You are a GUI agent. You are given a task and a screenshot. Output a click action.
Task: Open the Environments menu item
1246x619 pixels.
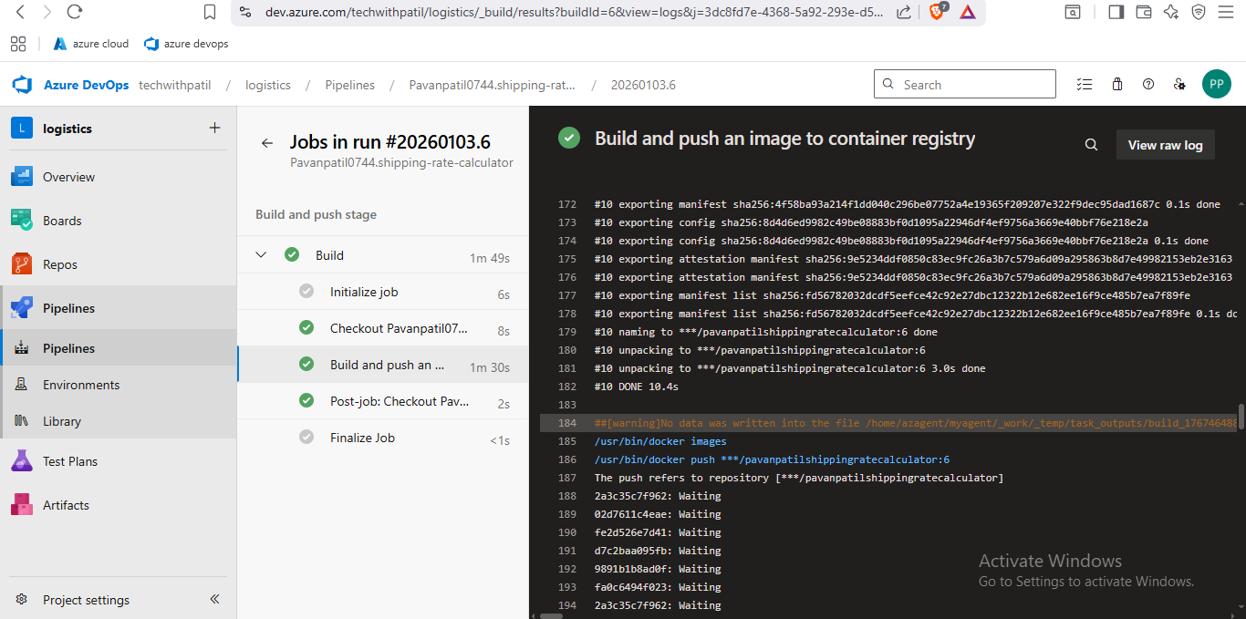pyautogui.click(x=80, y=385)
